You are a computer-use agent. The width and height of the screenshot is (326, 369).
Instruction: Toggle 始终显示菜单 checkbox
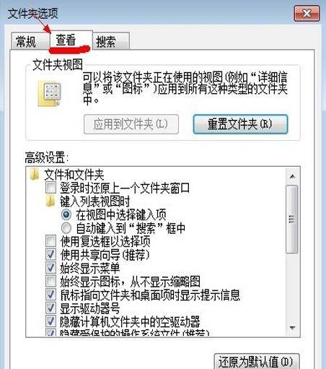tap(50, 268)
